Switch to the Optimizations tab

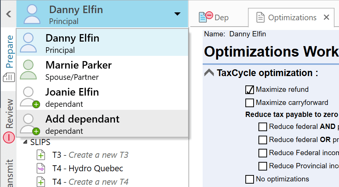point(287,17)
